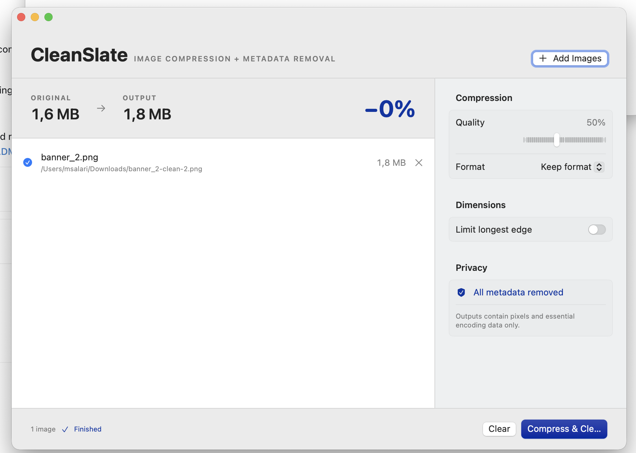Click the output size 1,8 MB value in the header
The width and height of the screenshot is (636, 453).
(147, 114)
